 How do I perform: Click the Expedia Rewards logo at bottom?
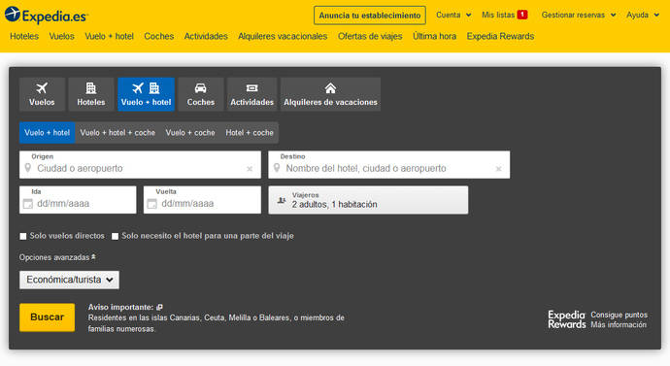click(x=567, y=319)
